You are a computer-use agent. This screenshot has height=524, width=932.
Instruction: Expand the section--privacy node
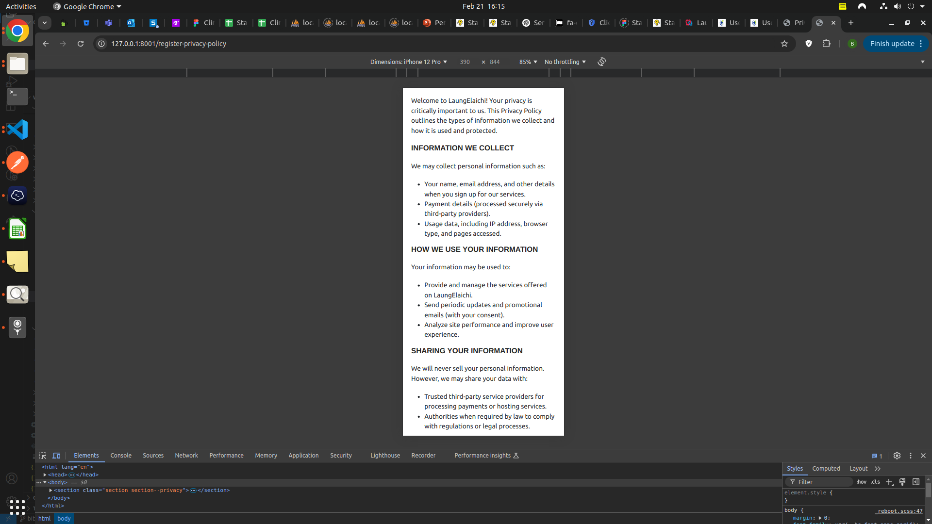[50, 490]
